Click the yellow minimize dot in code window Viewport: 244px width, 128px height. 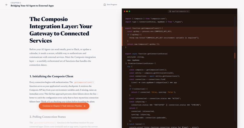[127, 11]
